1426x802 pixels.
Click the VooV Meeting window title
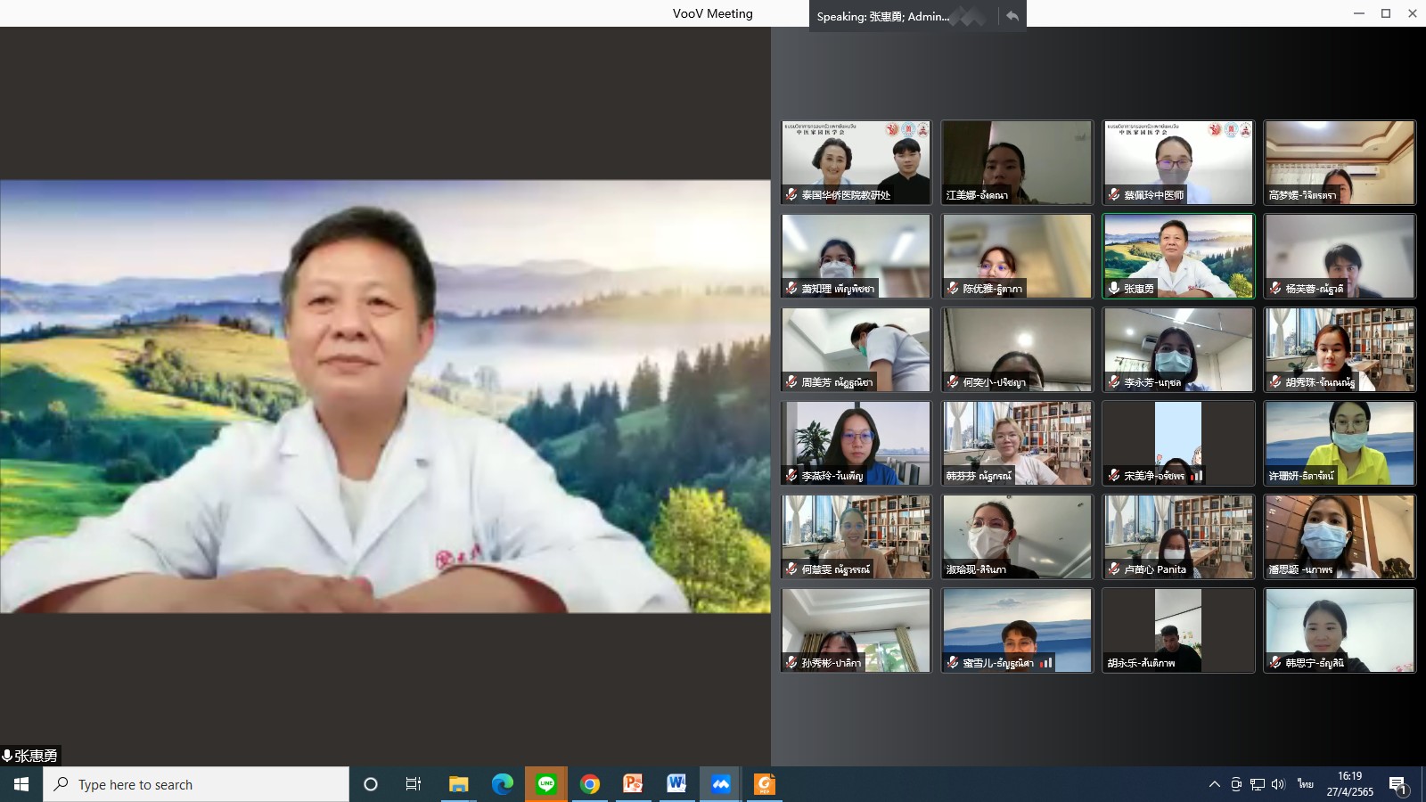click(x=712, y=13)
